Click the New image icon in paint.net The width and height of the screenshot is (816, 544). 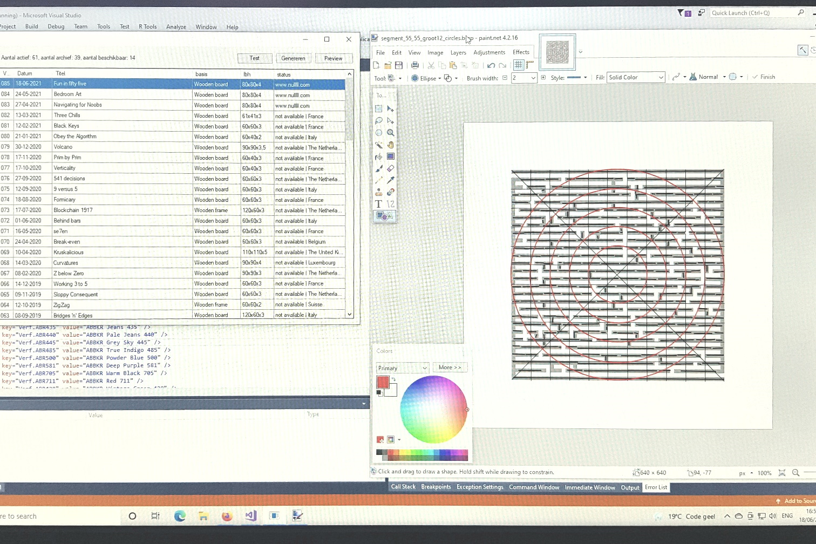pyautogui.click(x=376, y=65)
